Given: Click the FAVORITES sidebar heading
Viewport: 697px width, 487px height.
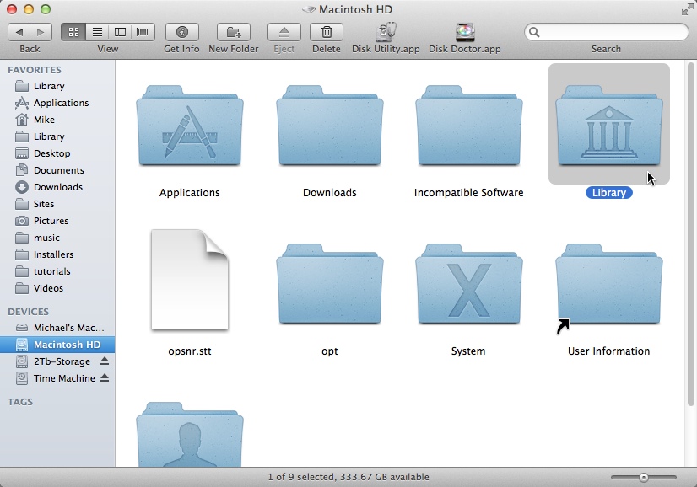Looking at the screenshot, I should (x=35, y=70).
